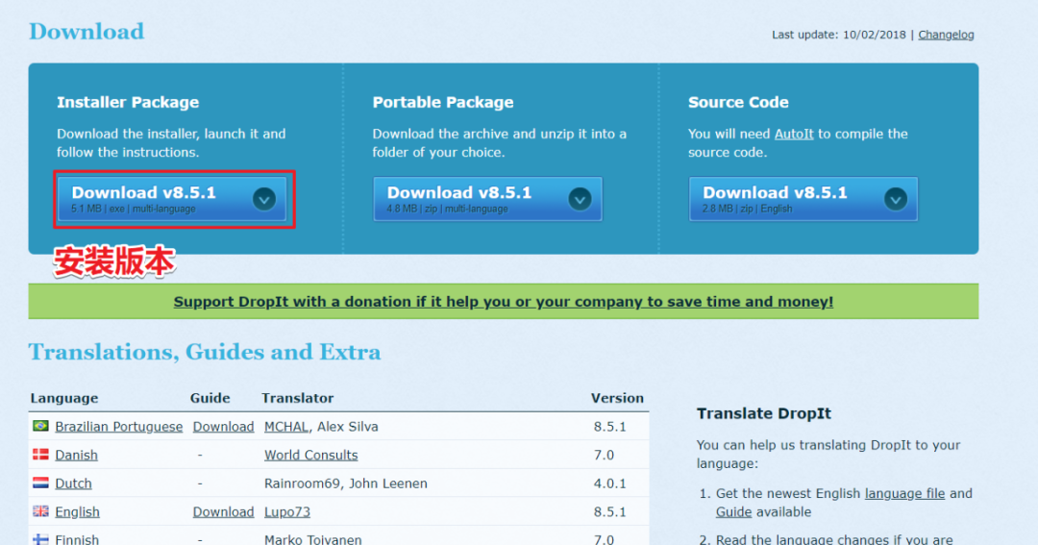This screenshot has height=545, width=1038.
Task: Click the 'Translations, Guides and Extra' heading
Action: 205,353
